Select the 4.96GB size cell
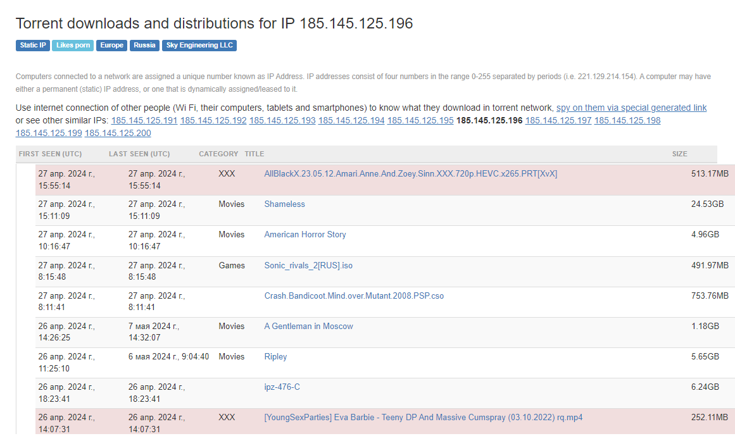The height and width of the screenshot is (436, 735). point(705,235)
